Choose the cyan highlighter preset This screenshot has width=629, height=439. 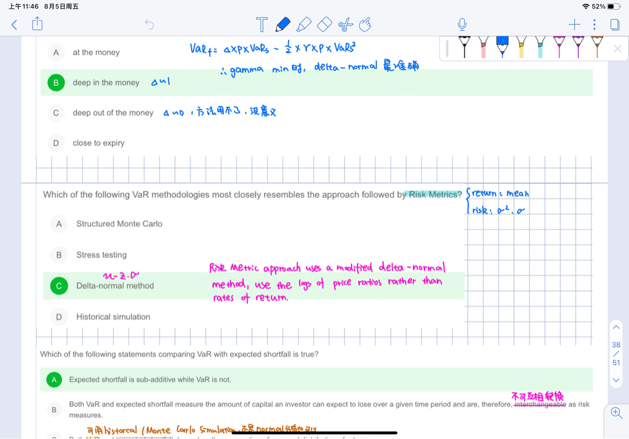(x=540, y=47)
